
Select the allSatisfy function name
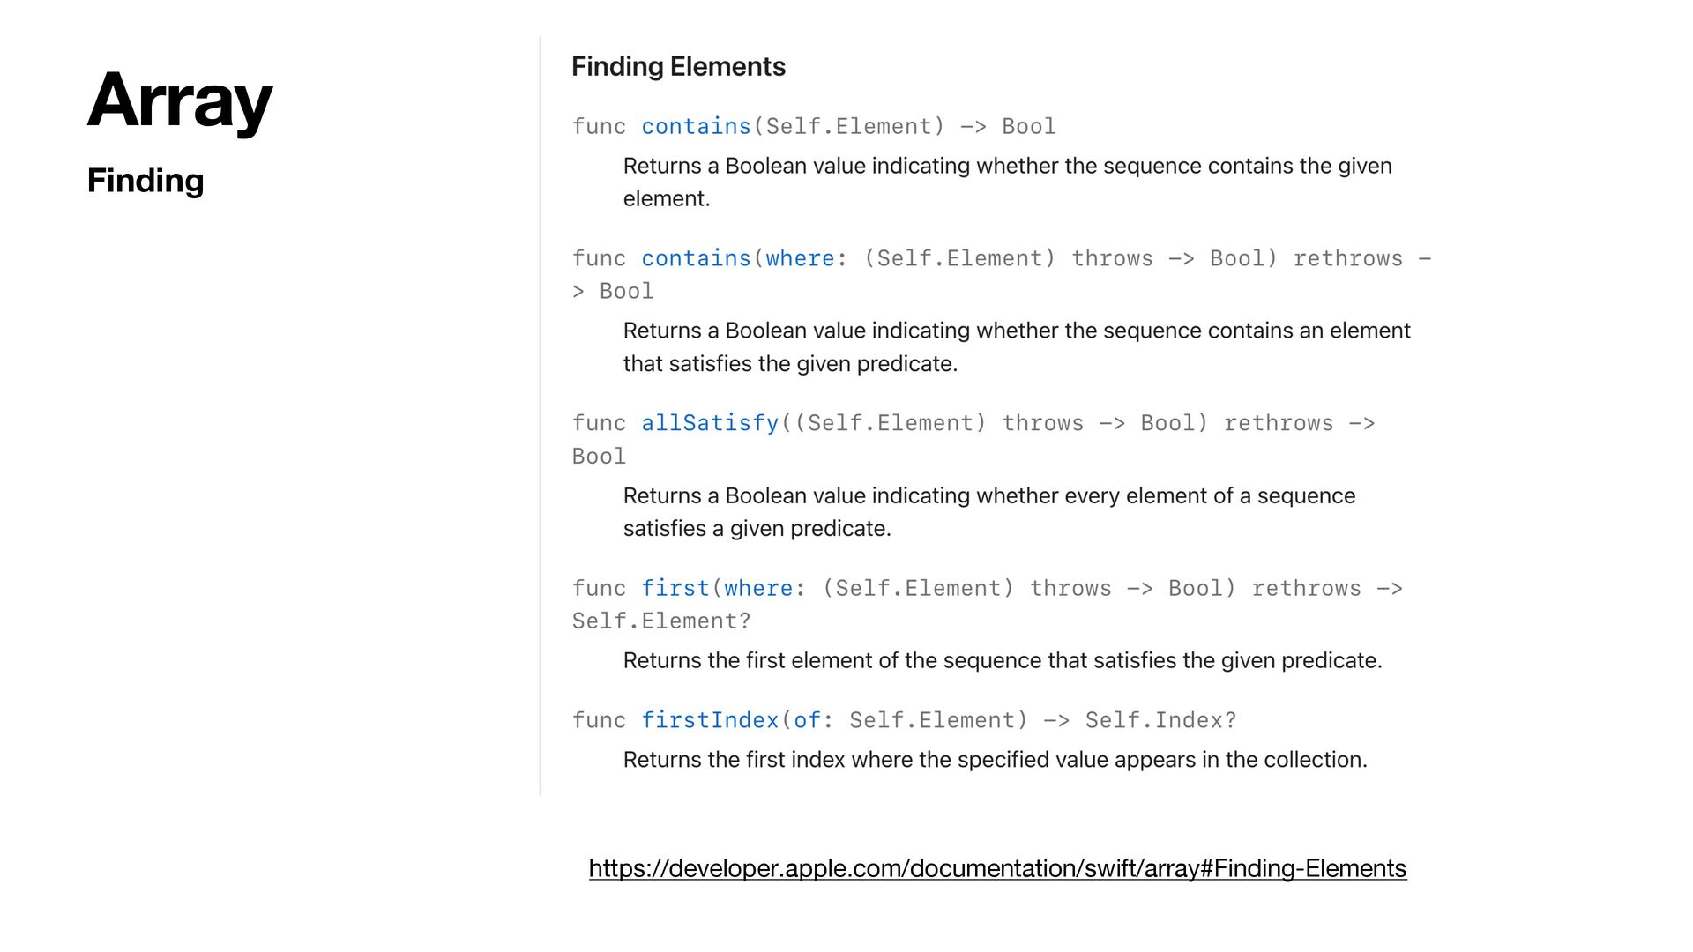click(710, 423)
